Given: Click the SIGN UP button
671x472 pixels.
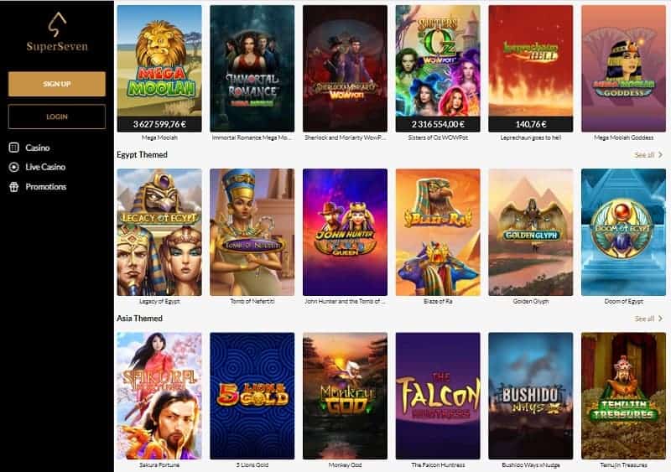Looking at the screenshot, I should coord(57,84).
